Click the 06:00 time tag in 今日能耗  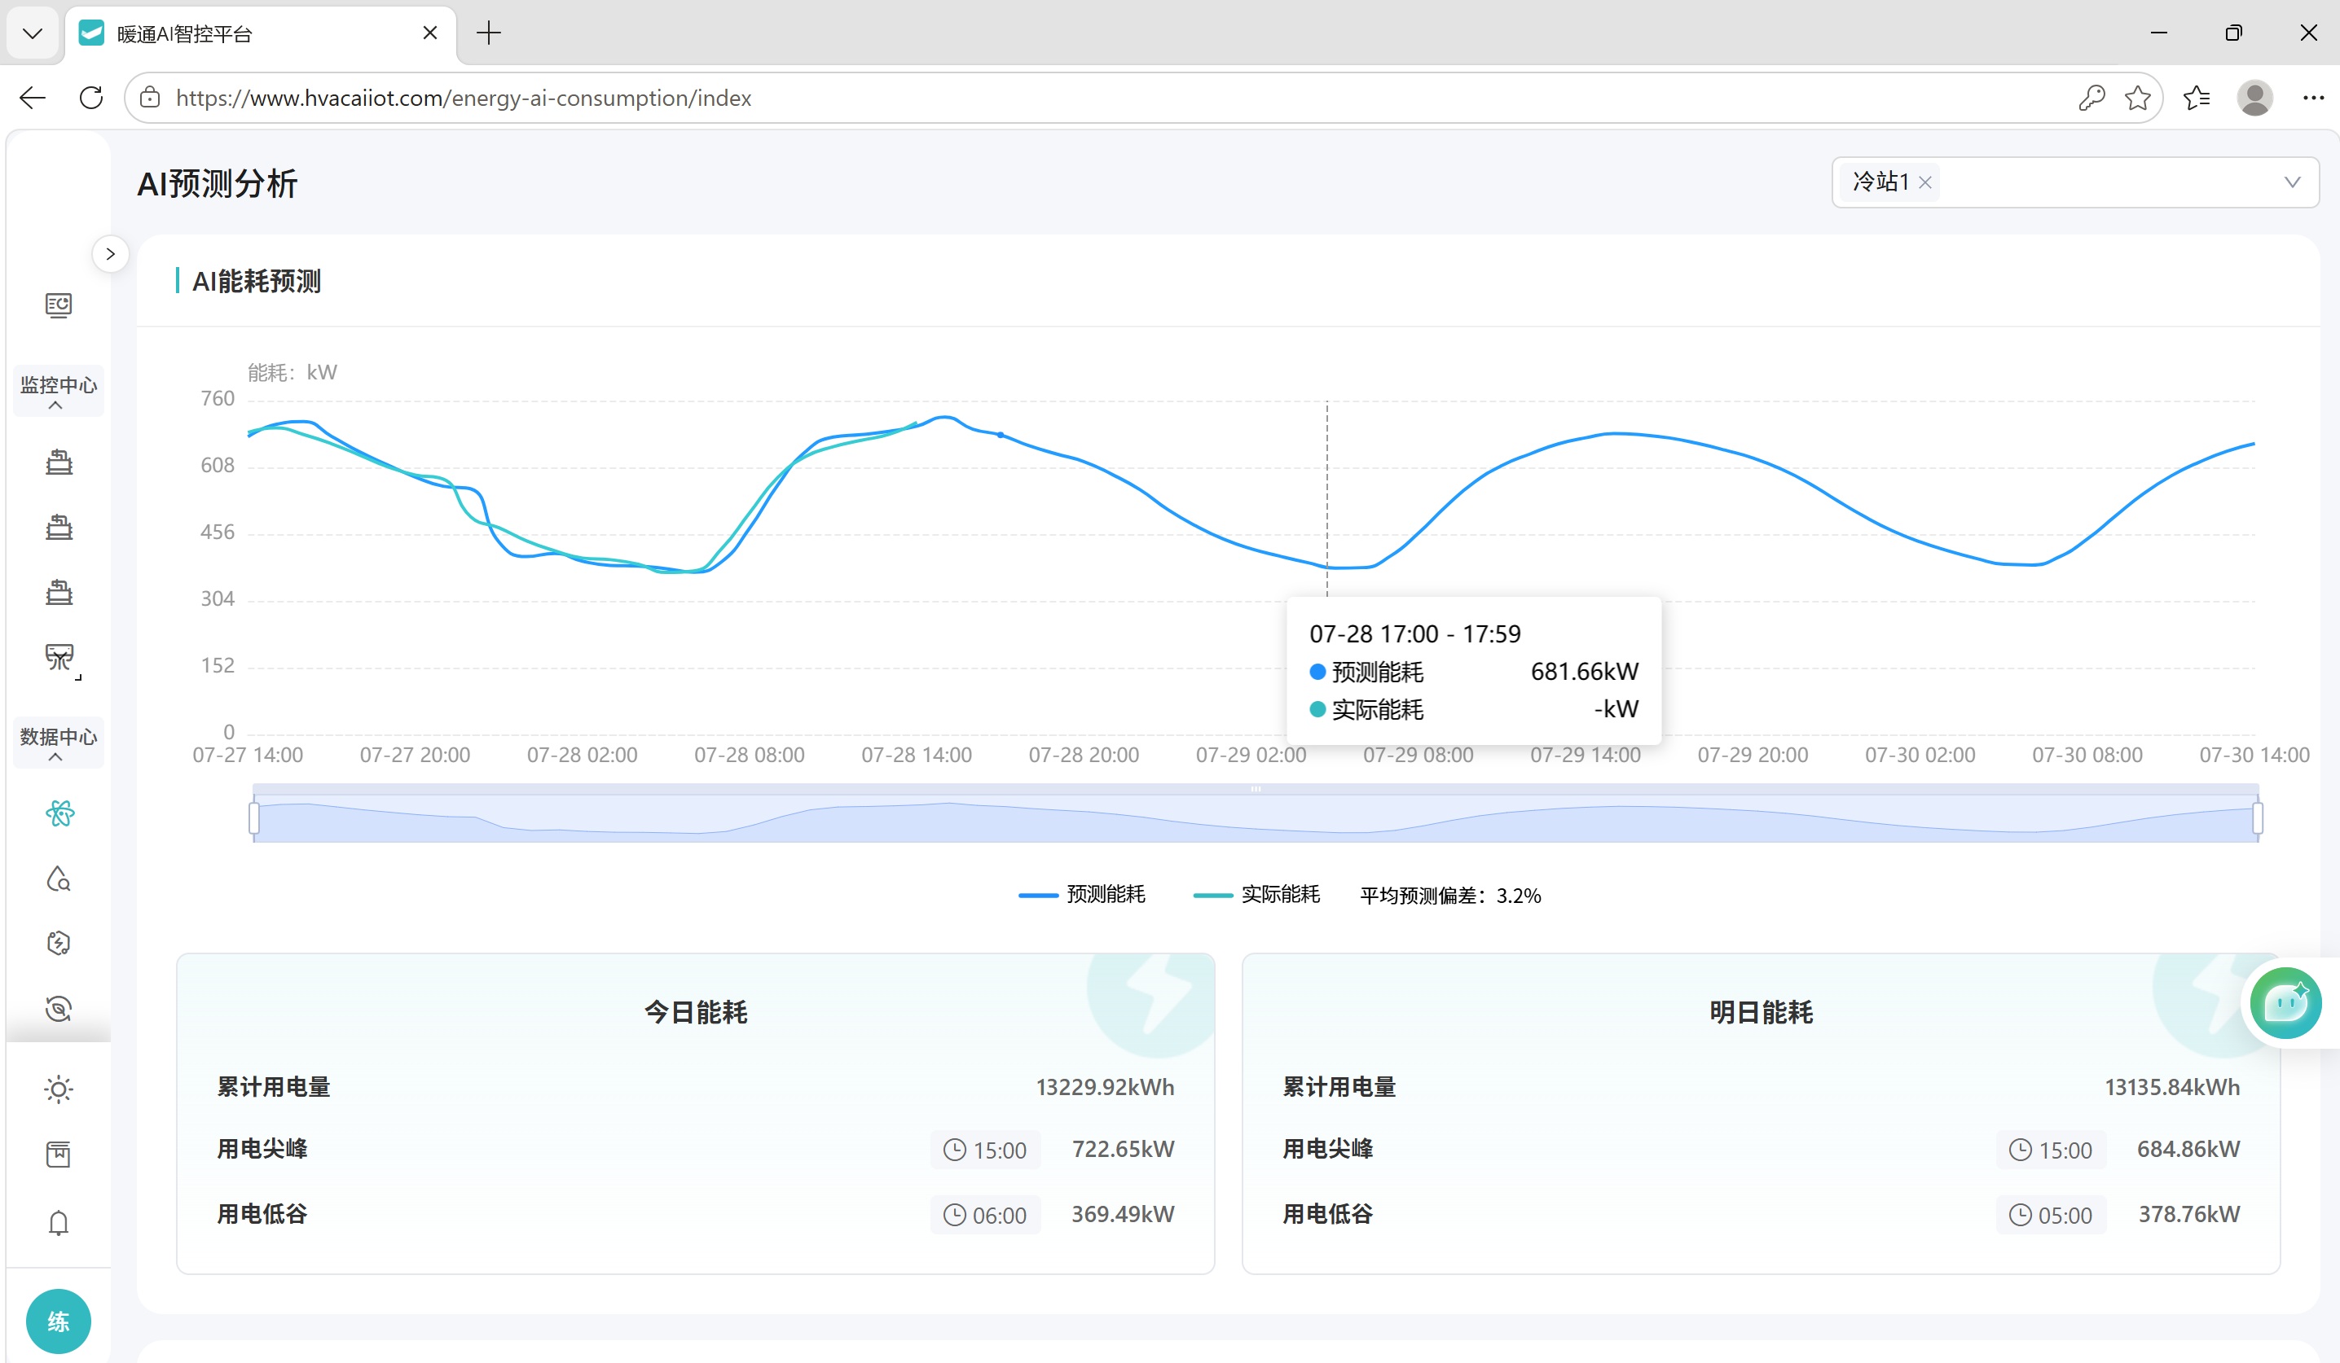click(x=985, y=1215)
